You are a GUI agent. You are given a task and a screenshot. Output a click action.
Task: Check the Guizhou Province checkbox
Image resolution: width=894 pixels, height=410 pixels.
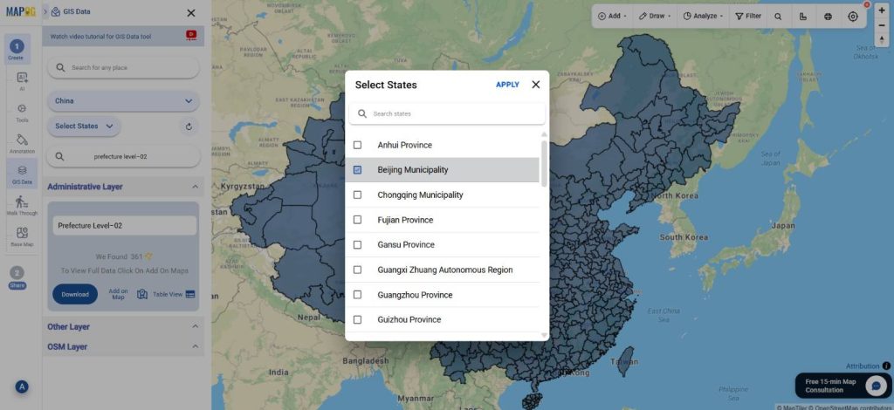(357, 319)
